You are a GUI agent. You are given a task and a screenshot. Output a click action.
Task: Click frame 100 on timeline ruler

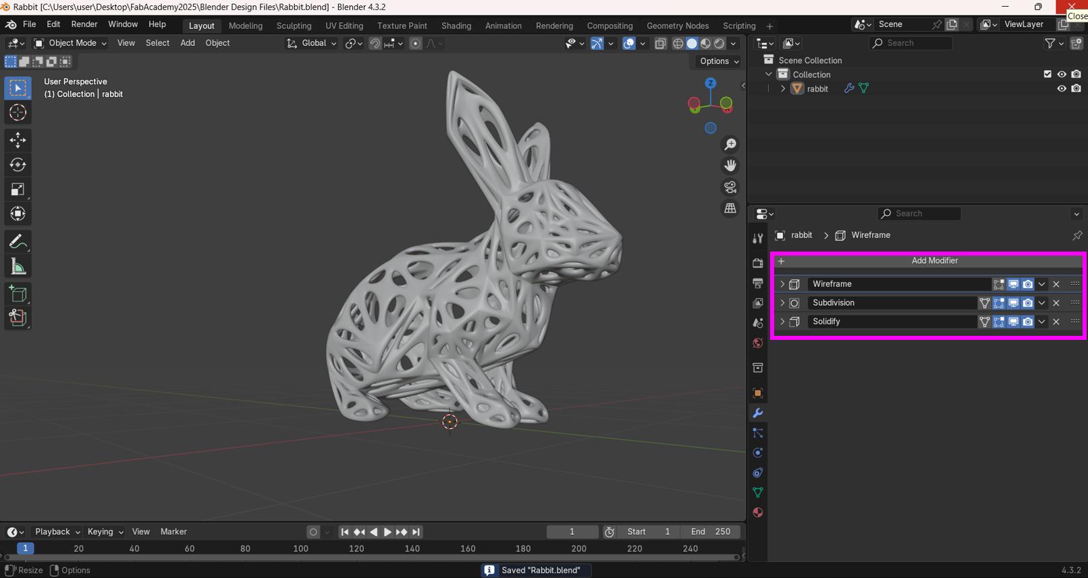pyautogui.click(x=300, y=548)
